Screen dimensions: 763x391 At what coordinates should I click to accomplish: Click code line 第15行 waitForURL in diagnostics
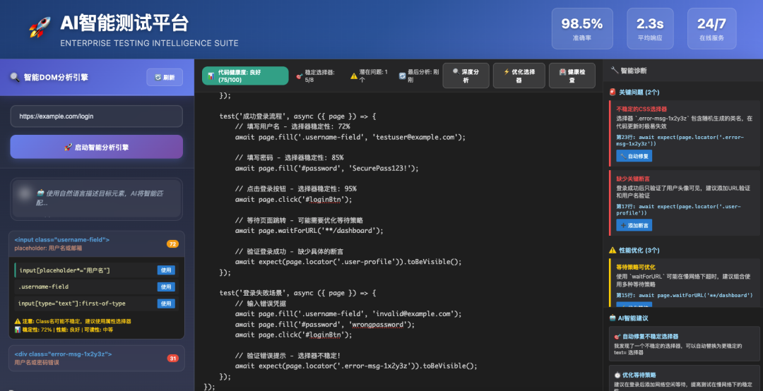click(x=684, y=295)
